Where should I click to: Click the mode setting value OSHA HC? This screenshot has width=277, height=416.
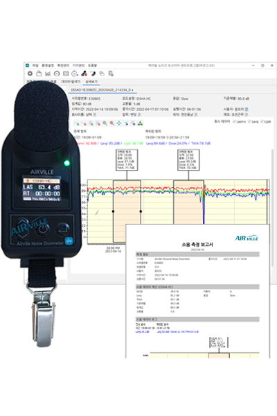click(x=143, y=98)
